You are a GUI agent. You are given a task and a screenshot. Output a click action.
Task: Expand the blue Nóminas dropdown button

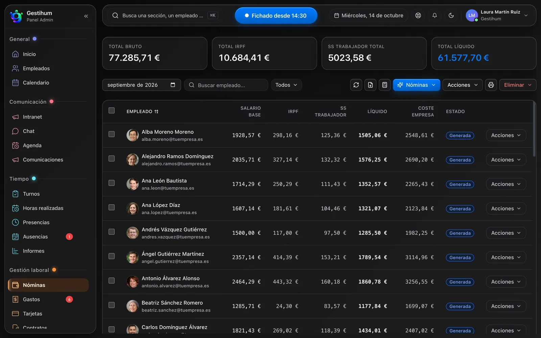417,85
